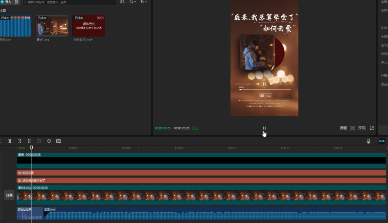Viewport: 388px width, 223px height.
Task: Click the total duration 00:00:20:28
Action: 181,128
